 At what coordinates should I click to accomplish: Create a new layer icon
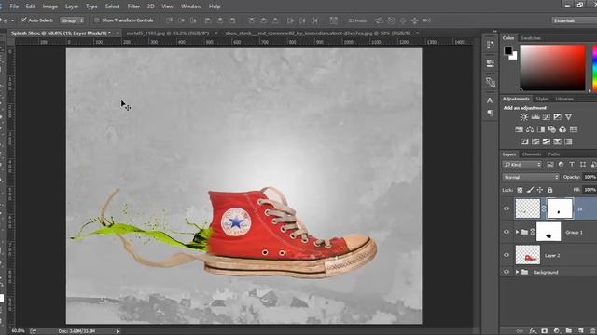pos(580,331)
